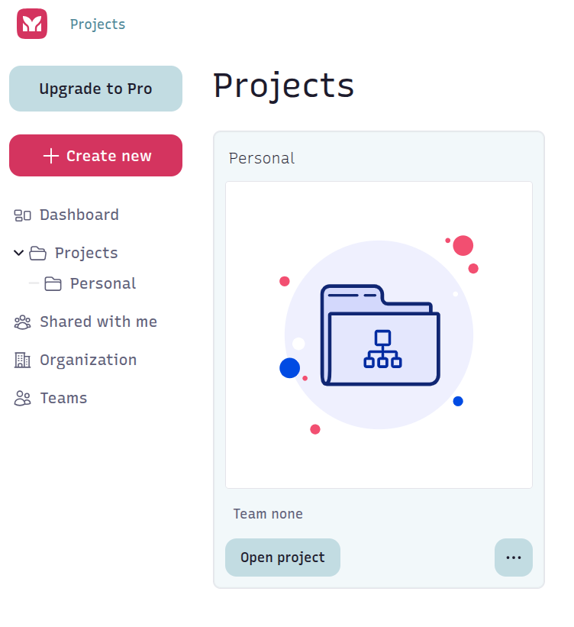Go to the Organization section
This screenshot has height=627, width=574.
pos(88,360)
